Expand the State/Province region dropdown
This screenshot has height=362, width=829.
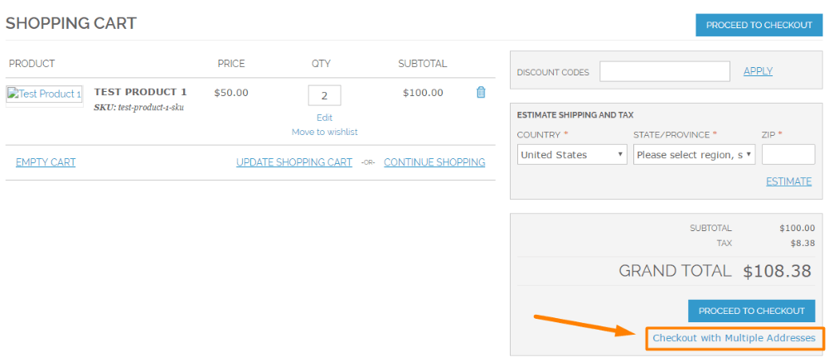tap(694, 155)
